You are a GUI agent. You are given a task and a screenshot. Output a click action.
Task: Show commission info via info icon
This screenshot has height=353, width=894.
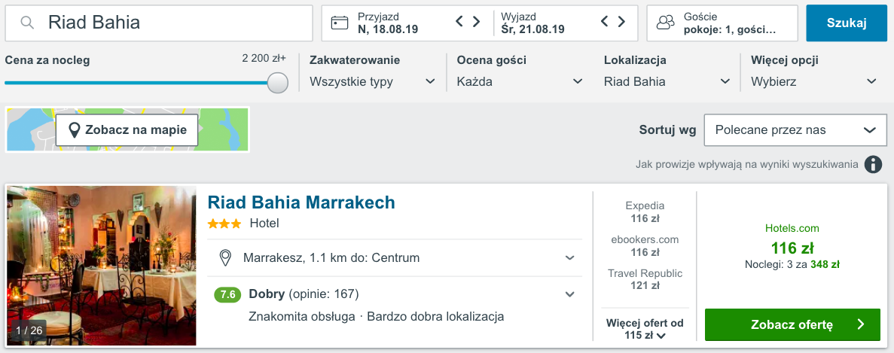pyautogui.click(x=873, y=164)
